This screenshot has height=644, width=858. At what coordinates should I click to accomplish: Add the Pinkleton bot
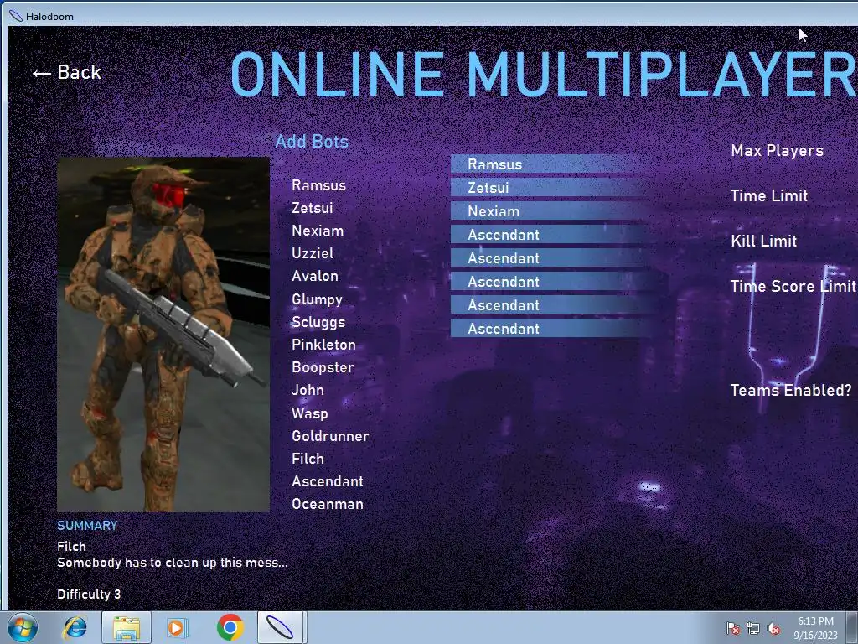(323, 345)
